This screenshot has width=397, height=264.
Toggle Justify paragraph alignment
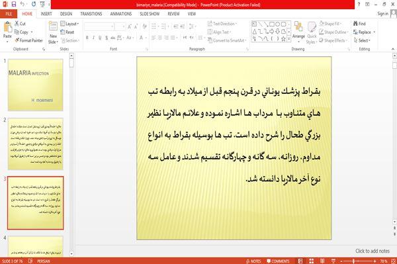pyautogui.click(x=173, y=38)
